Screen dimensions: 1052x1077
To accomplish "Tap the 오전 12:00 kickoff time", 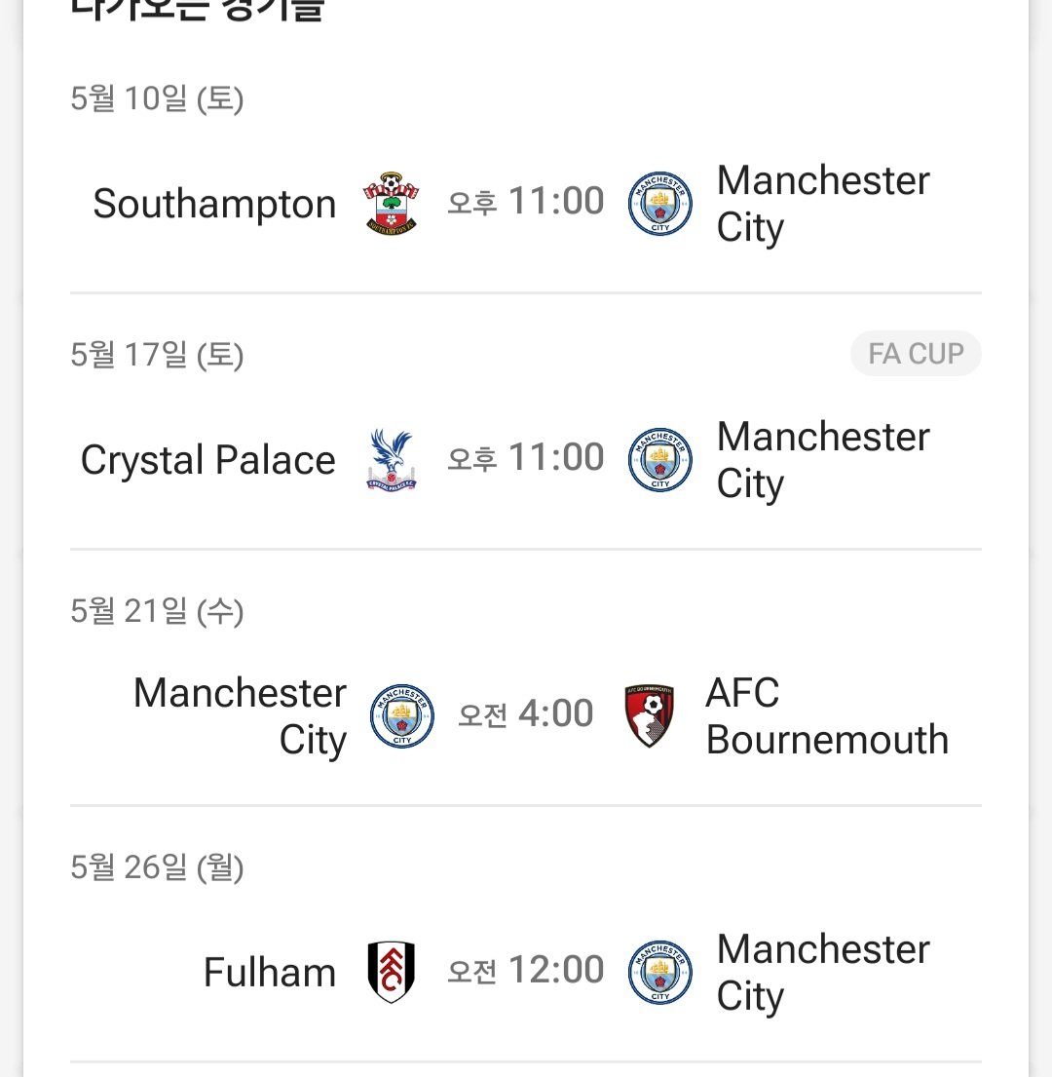I will point(526,970).
